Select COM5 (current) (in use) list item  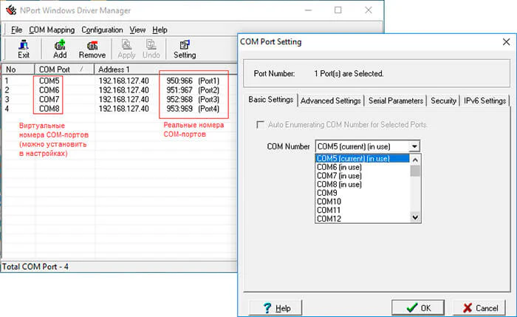pos(363,158)
